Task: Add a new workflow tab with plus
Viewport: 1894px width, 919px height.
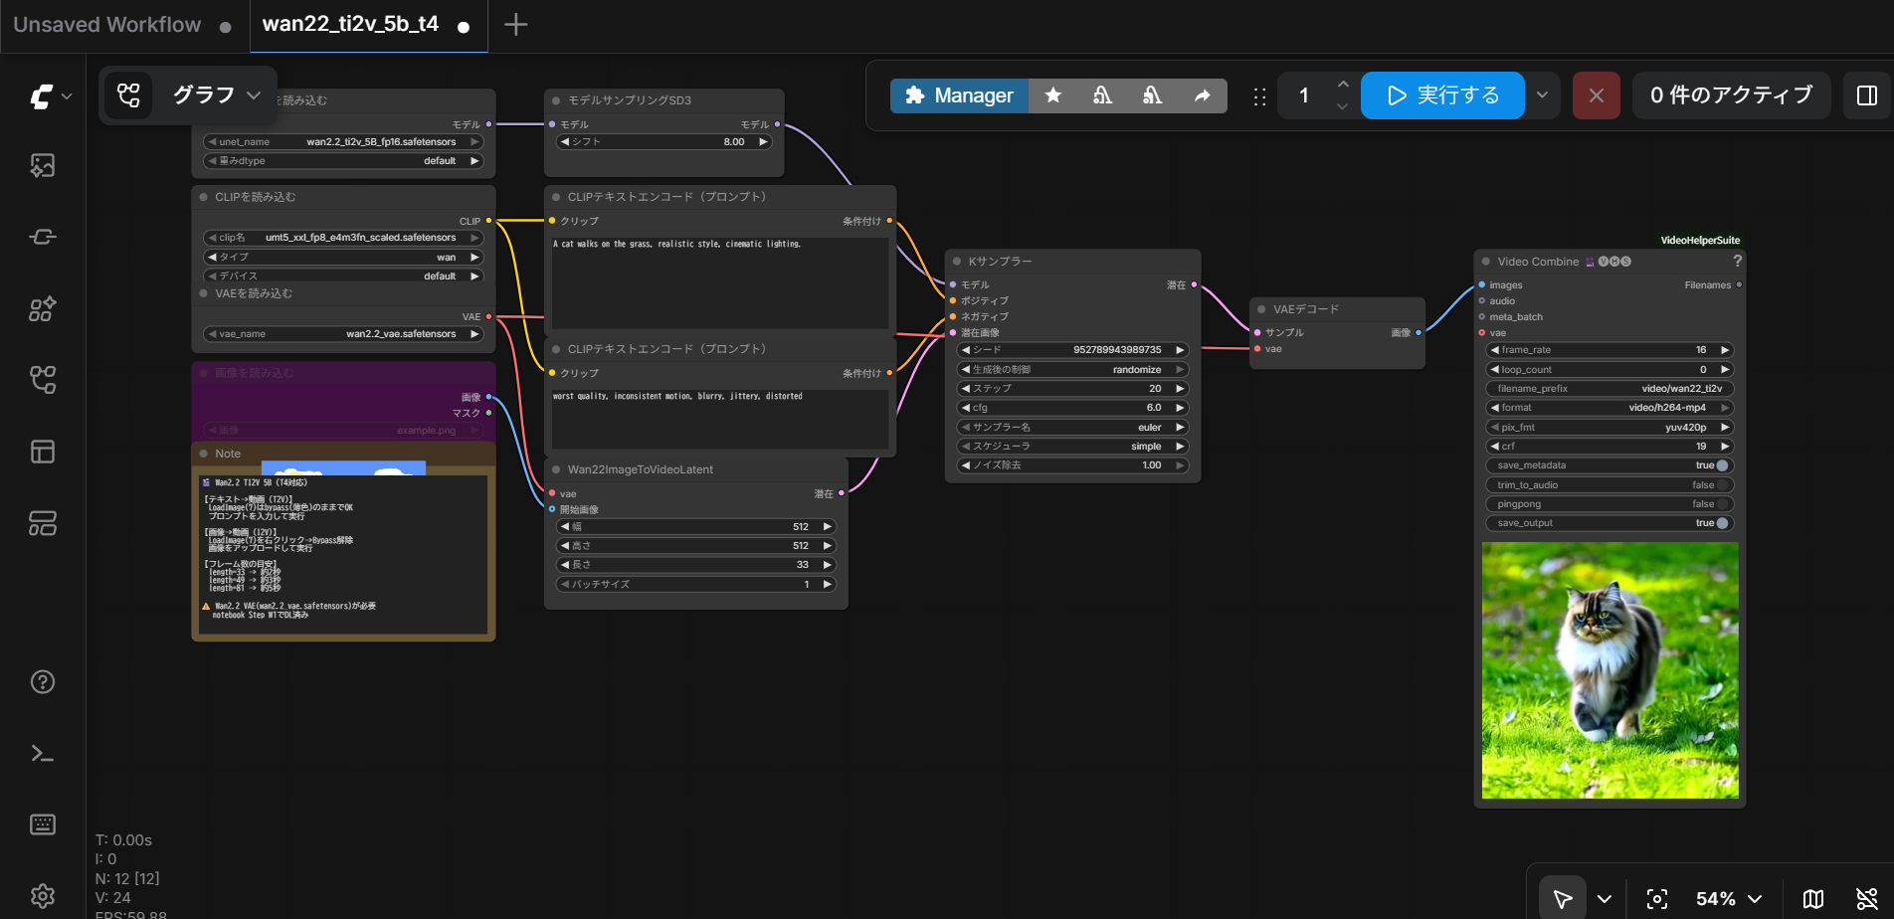Action: tap(515, 25)
